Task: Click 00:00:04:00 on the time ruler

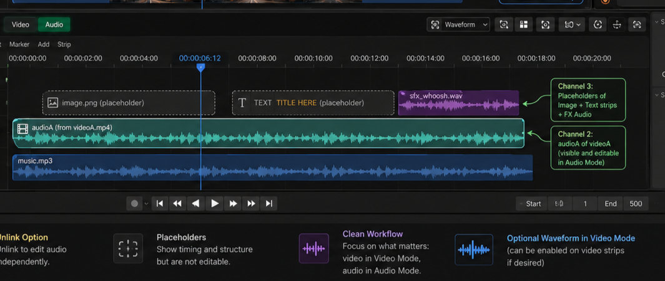Action: (x=139, y=59)
